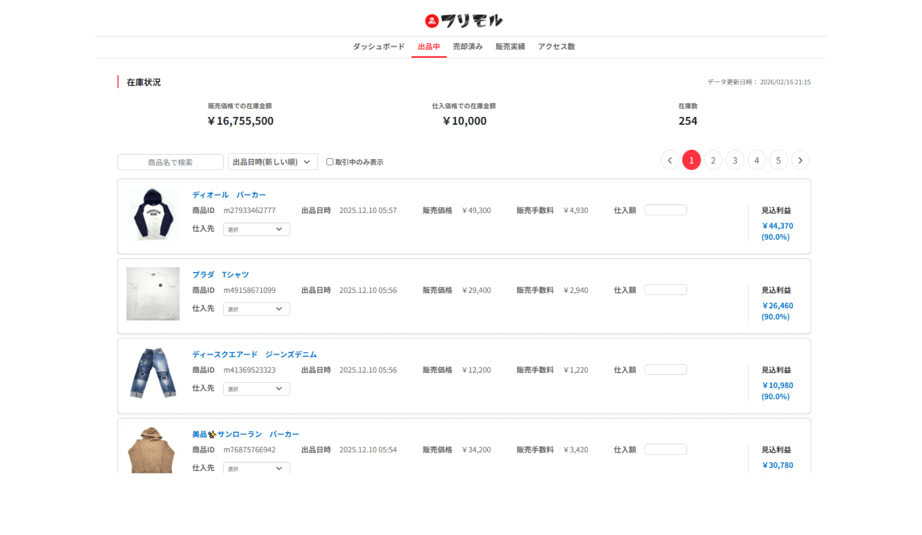Open the アクセス数 tab

click(x=556, y=47)
